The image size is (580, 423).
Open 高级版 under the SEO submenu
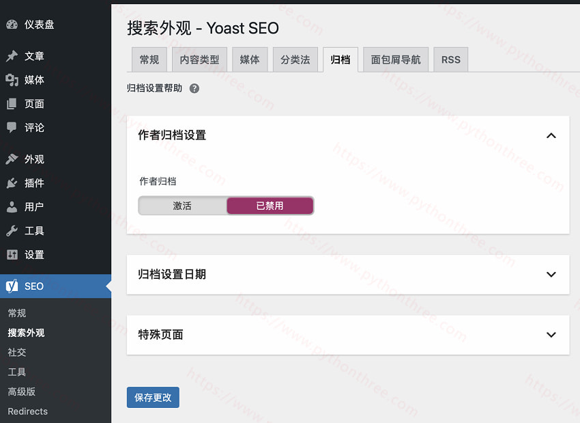click(21, 392)
